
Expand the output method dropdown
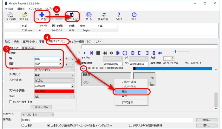tap(37, 114)
